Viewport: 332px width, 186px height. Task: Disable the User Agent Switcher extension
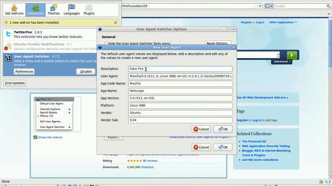(x=86, y=71)
